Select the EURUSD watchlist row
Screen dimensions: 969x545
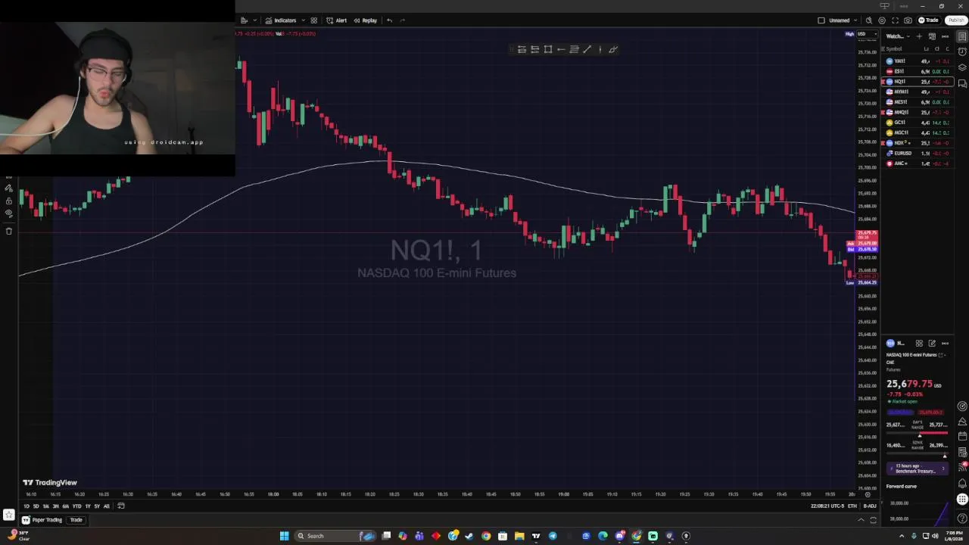918,153
